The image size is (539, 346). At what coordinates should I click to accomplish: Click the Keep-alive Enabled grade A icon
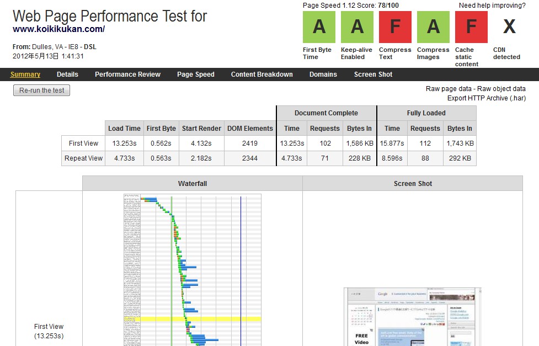357,27
